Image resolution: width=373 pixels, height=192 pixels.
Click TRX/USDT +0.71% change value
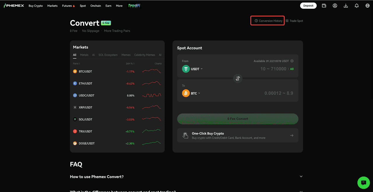click(x=130, y=131)
